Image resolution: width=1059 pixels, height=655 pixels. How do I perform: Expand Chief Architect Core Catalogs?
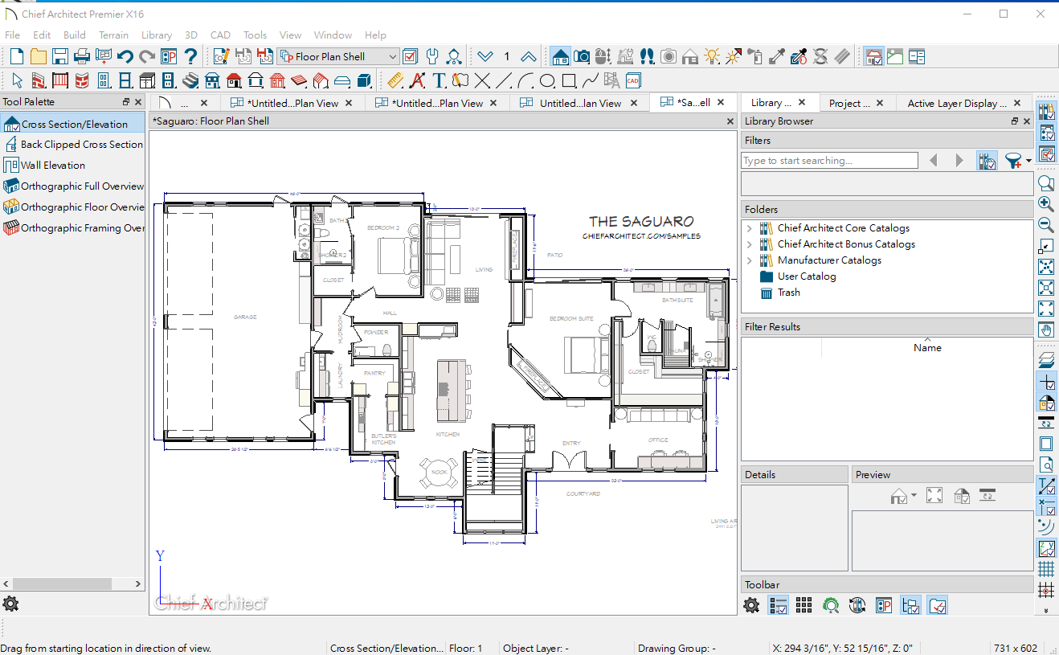(750, 228)
